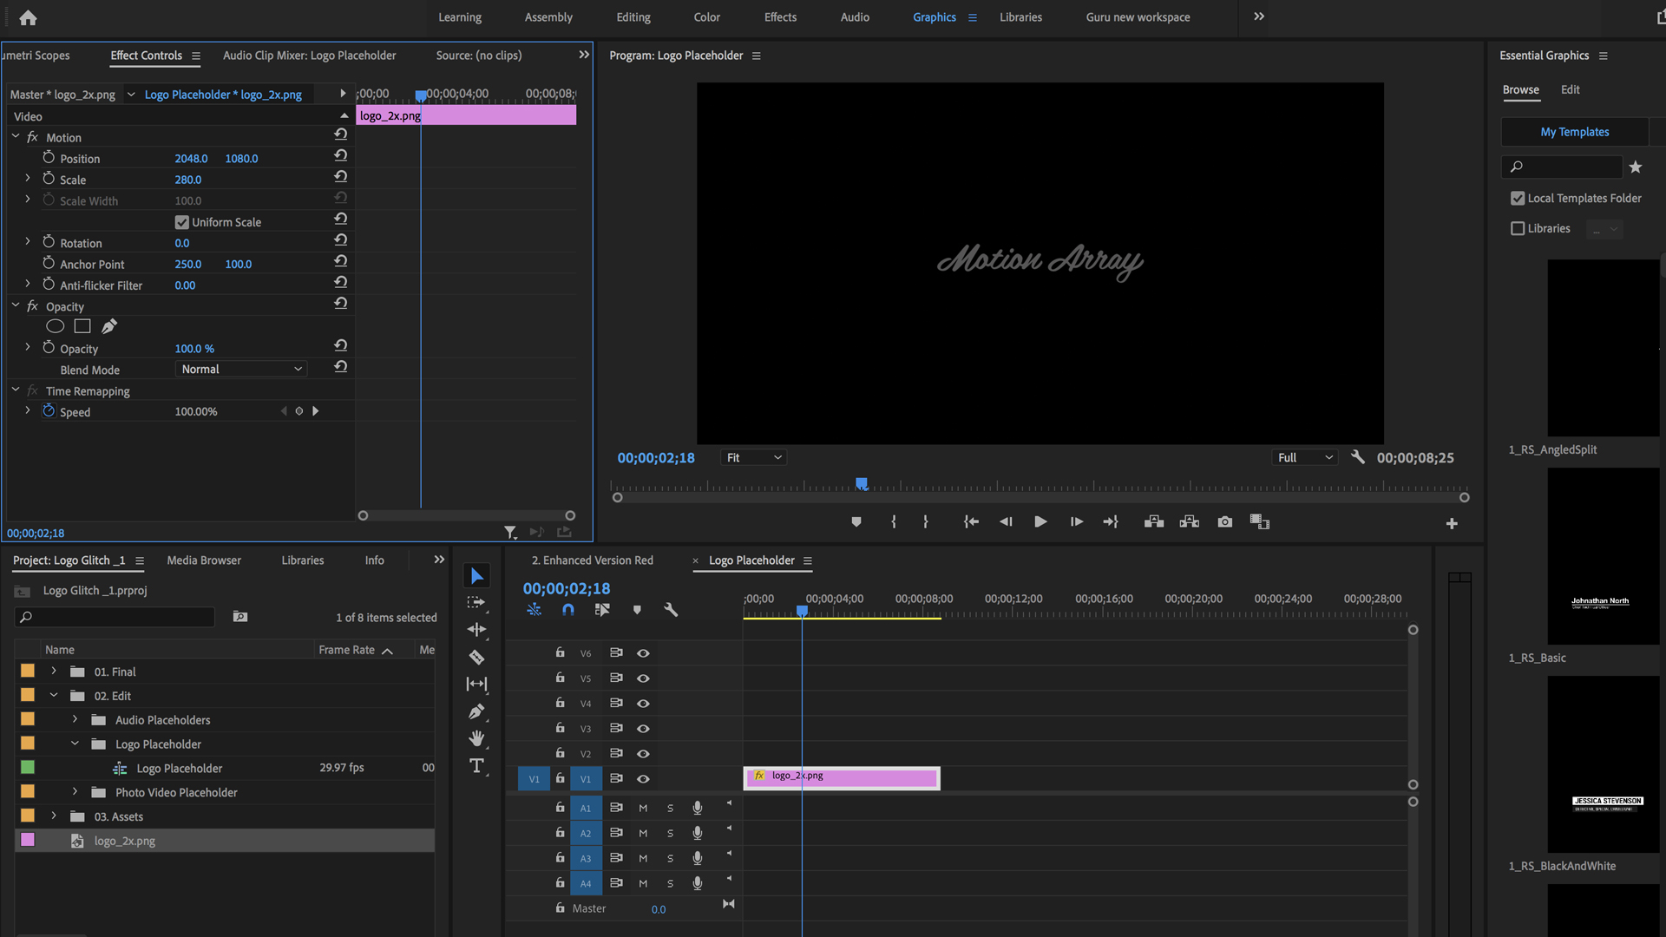Switch to the Media Browser tab
1666x937 pixels.
[x=204, y=560]
